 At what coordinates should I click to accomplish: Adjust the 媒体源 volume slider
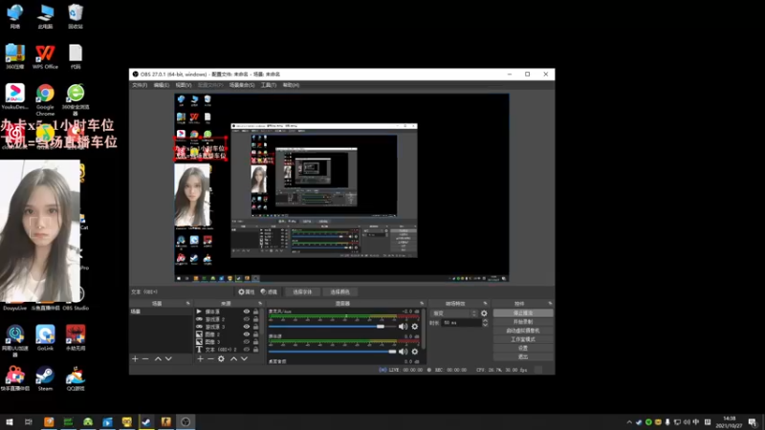[x=333, y=351]
